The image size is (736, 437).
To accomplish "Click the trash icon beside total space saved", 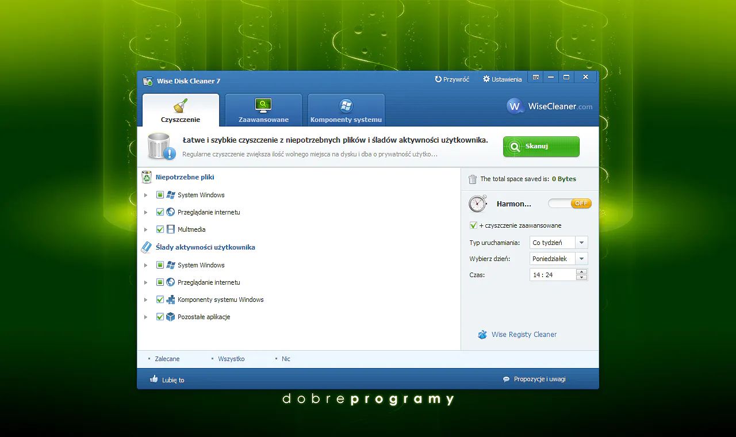I will (473, 179).
